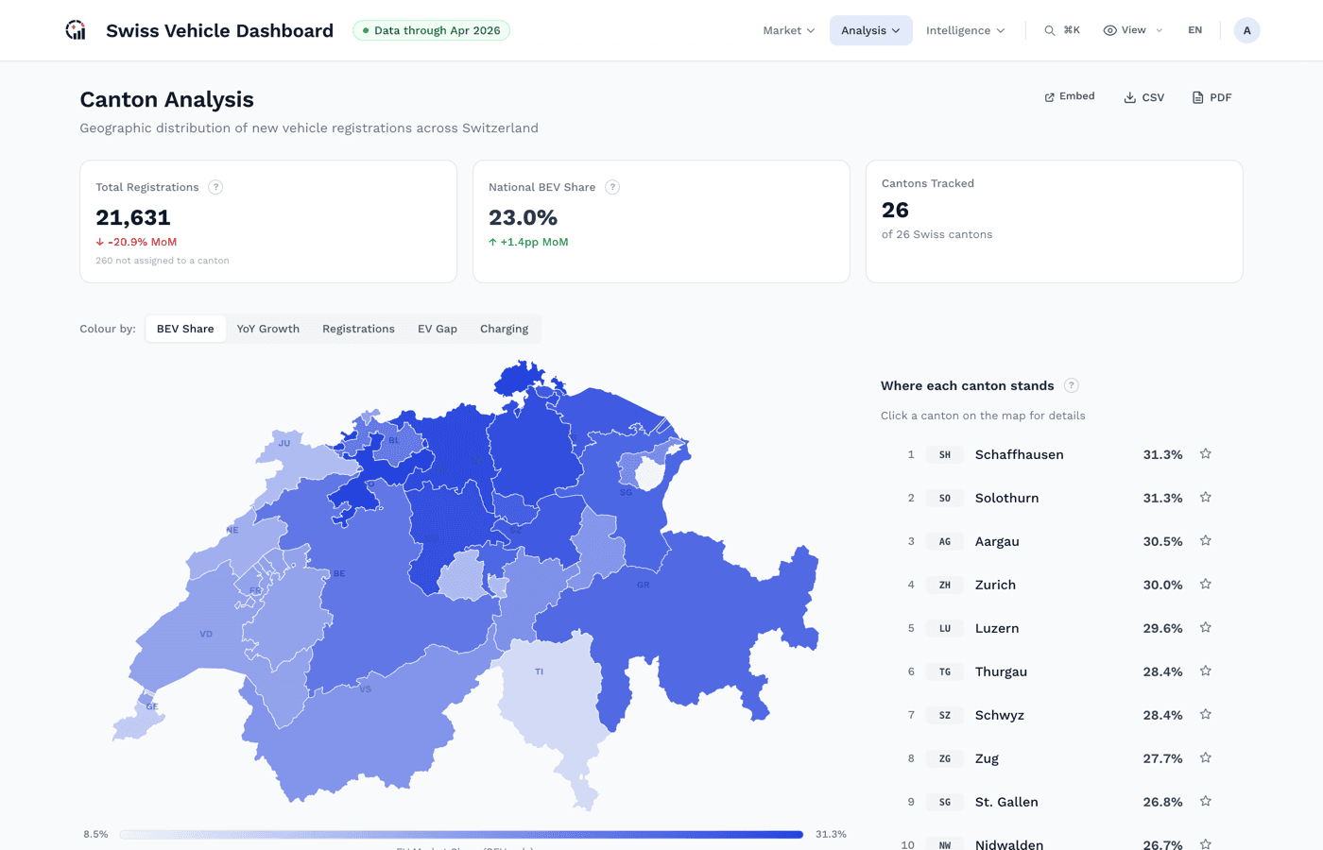Switch language via the EN selector
Viewport: 1323px width, 850px height.
1194,30
